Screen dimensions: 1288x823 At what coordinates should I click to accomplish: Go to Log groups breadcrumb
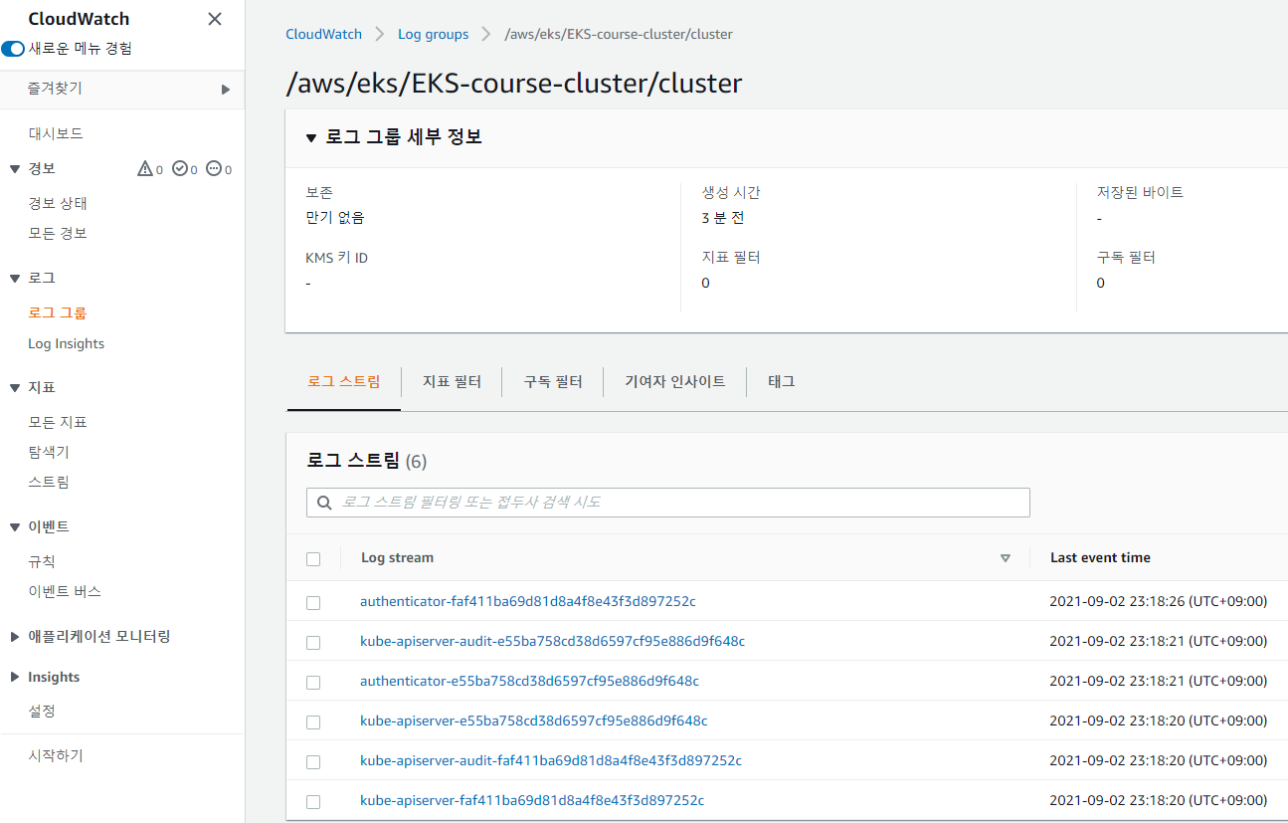coord(433,34)
